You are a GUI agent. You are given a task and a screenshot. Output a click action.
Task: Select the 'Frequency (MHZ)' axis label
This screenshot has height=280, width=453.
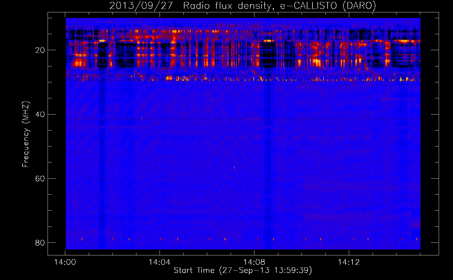click(25, 134)
